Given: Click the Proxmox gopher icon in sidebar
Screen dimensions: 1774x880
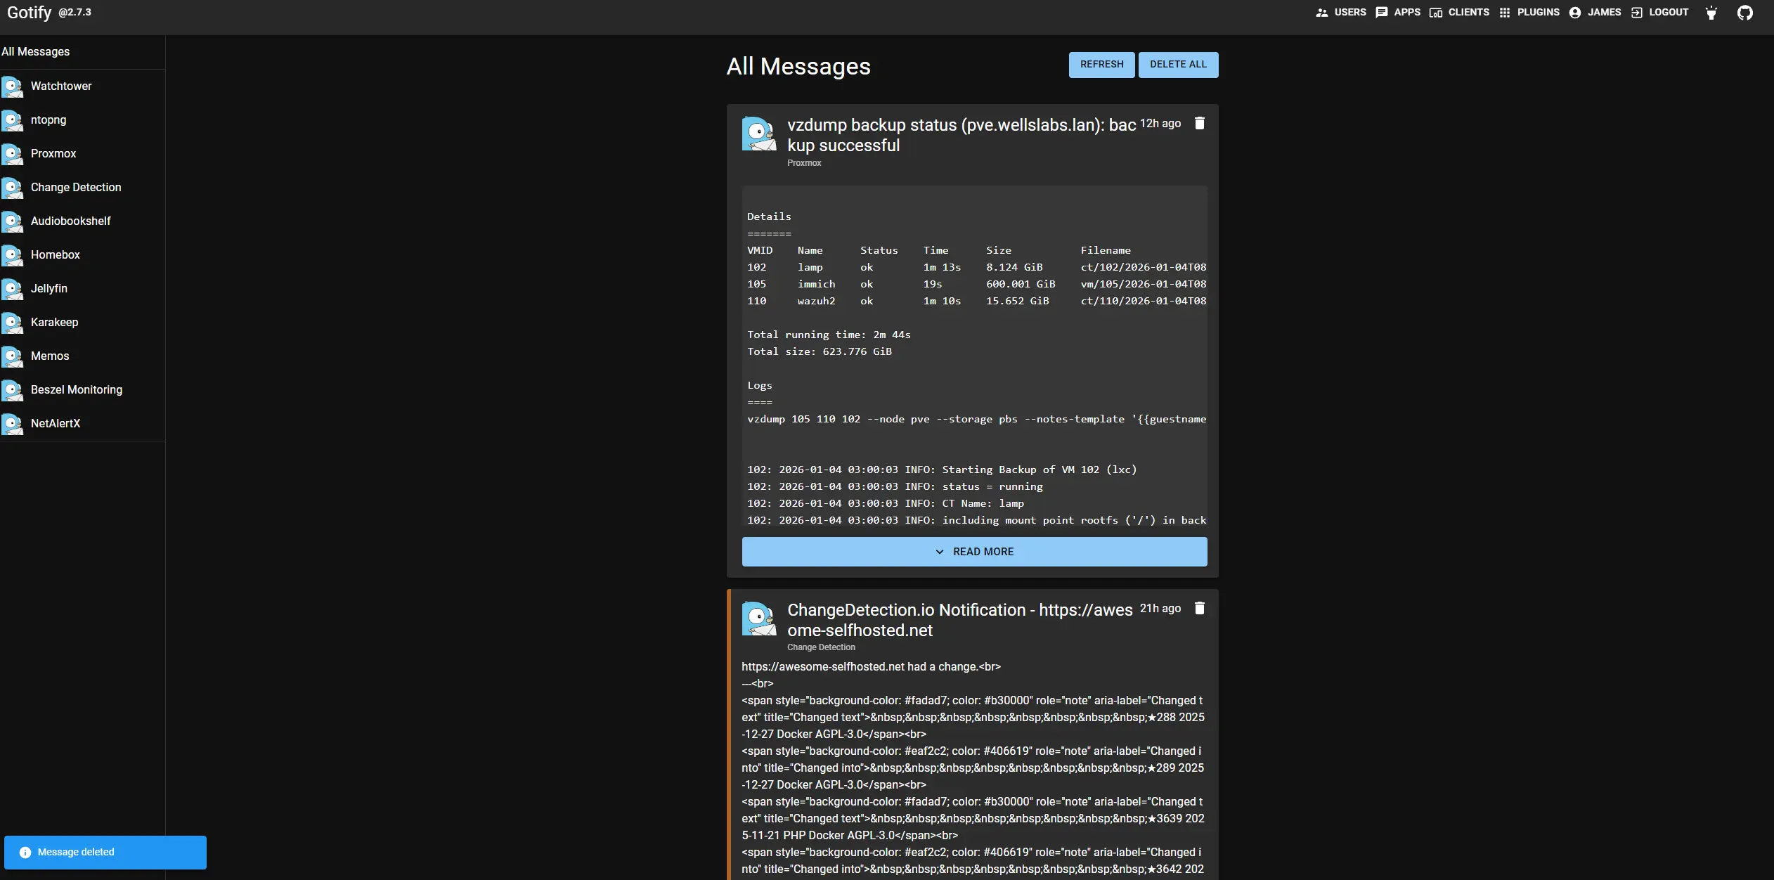Looking at the screenshot, I should click(12, 154).
